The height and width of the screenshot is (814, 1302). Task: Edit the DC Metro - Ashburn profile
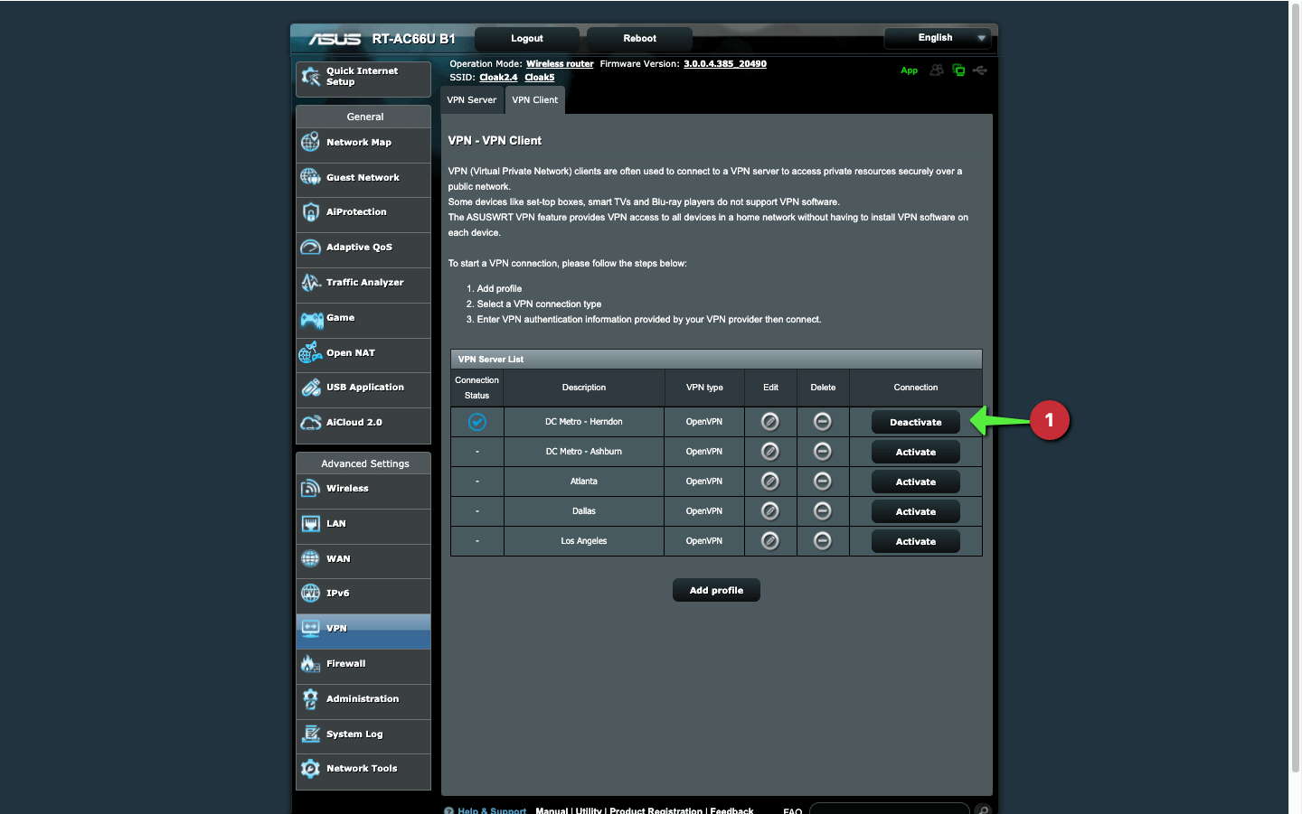tap(770, 452)
